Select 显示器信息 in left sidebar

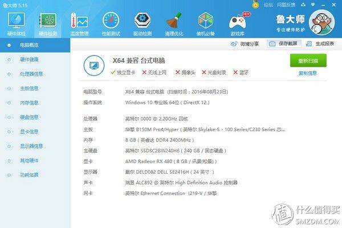click(x=35, y=146)
